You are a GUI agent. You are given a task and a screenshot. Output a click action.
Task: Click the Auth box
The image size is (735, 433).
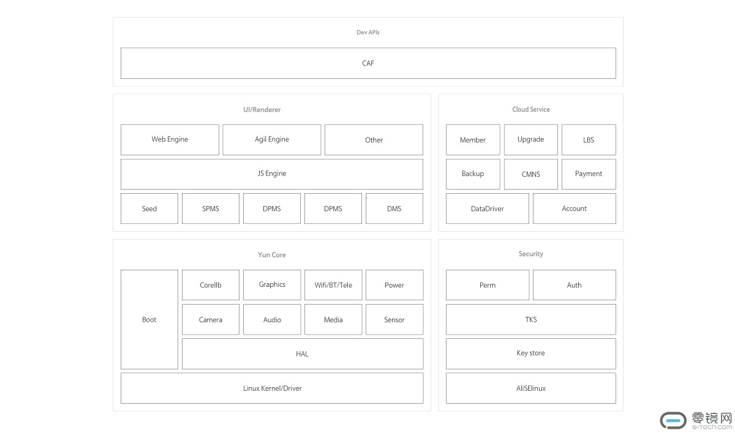coord(575,285)
